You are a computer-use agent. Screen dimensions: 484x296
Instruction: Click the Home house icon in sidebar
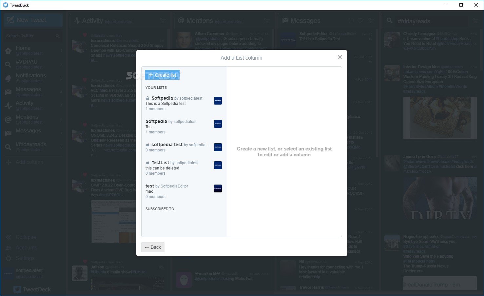8,51
